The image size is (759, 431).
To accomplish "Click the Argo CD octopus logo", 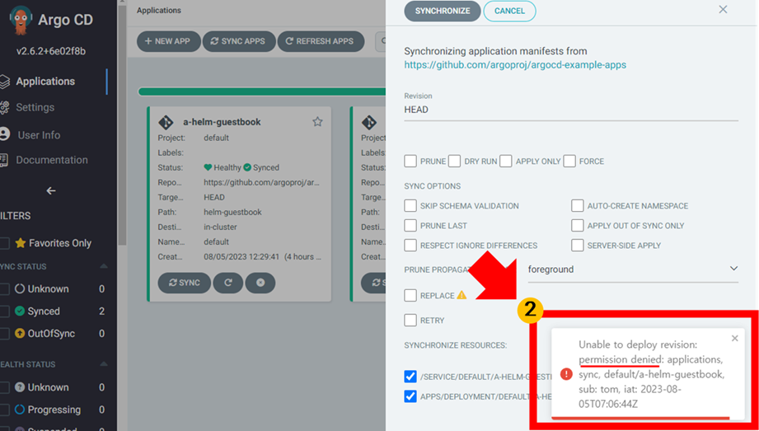I will point(21,20).
